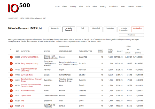The height and width of the screenshot is (109, 155).
Task: Open the Pengcheng Laboratory institution link
Action: [x=30, y=63]
